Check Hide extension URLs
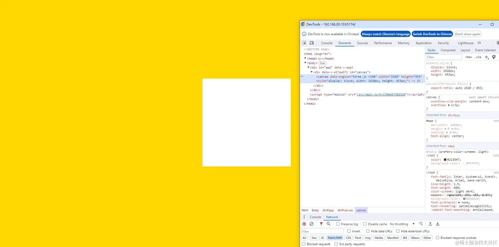The width and height of the screenshot is (499, 247). click(x=398, y=231)
